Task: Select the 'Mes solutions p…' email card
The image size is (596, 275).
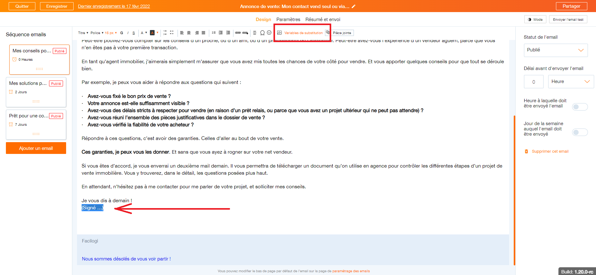Action: coord(36,92)
